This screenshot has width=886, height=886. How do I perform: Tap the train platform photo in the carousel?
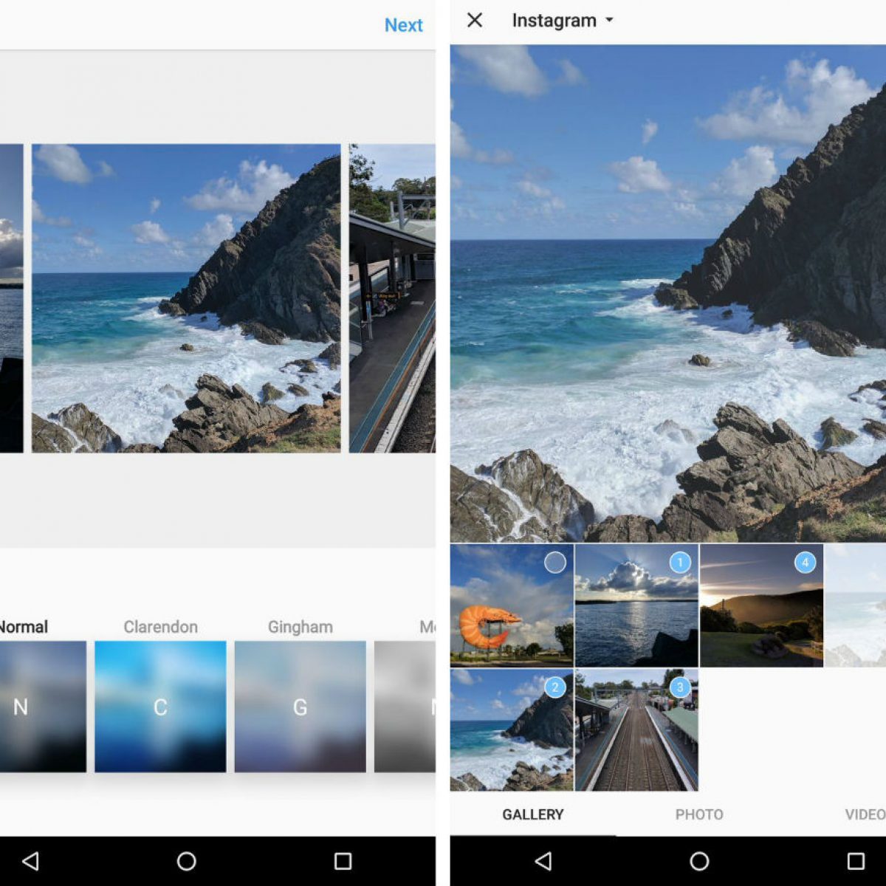[392, 298]
